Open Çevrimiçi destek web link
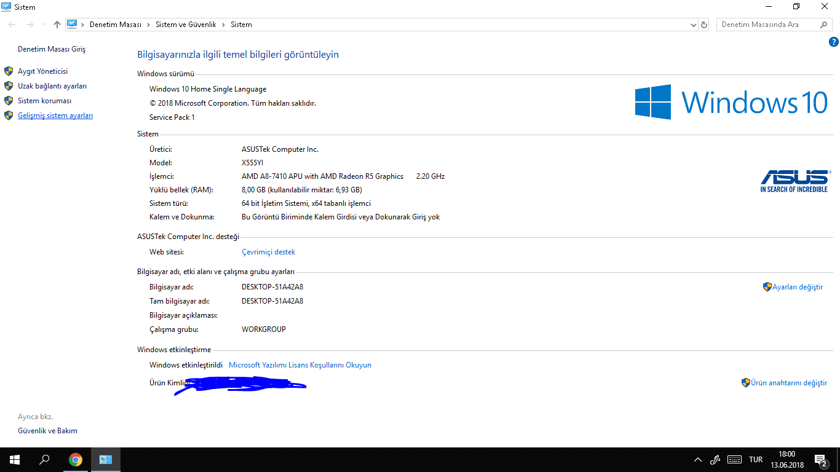This screenshot has width=840, height=472. [268, 252]
